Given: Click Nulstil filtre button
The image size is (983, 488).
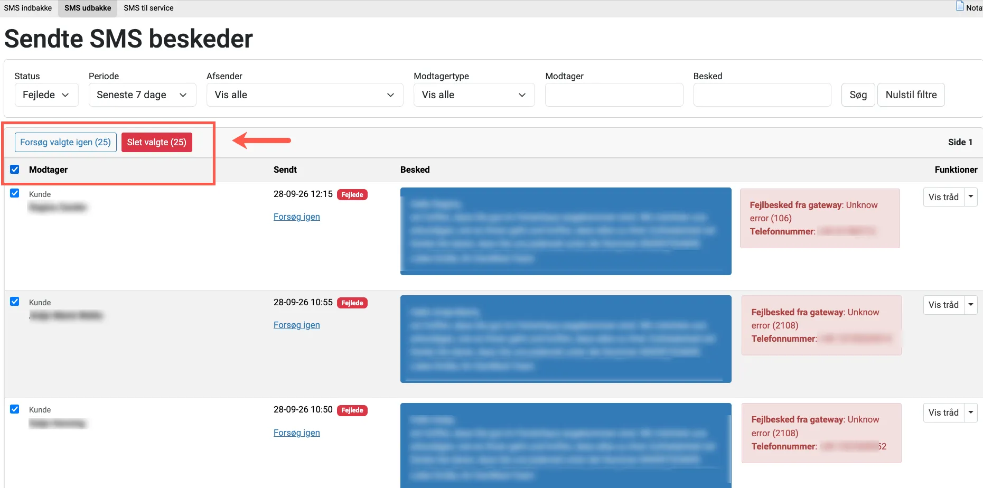Looking at the screenshot, I should click(911, 95).
